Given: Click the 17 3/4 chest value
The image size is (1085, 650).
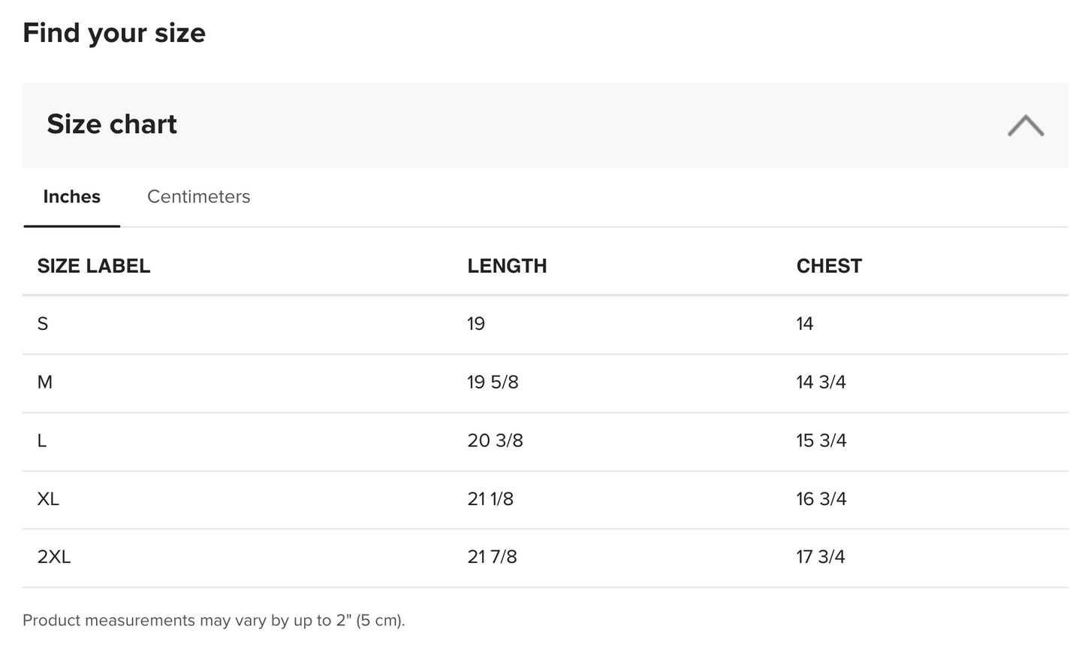Looking at the screenshot, I should point(821,557).
